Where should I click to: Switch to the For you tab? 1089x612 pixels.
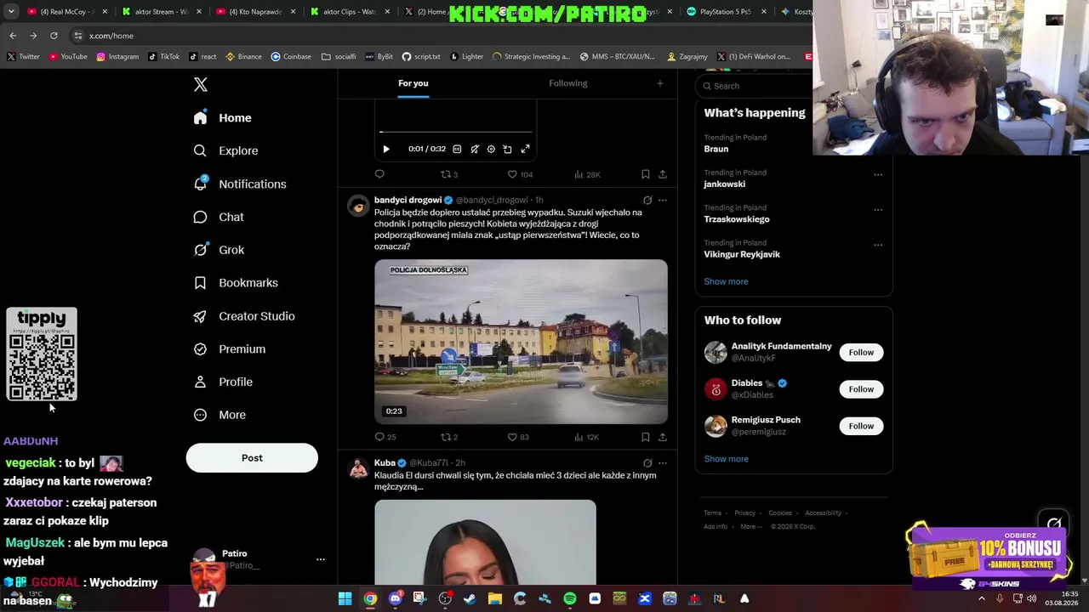413,83
